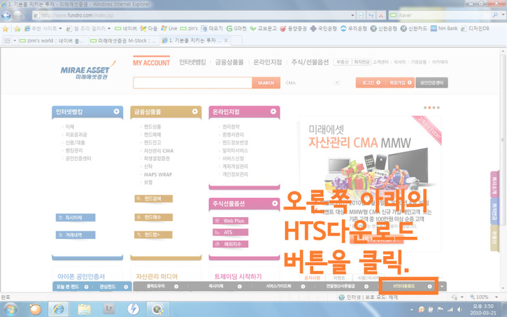Open the 주식/선물옵션 top menu

click(310, 62)
